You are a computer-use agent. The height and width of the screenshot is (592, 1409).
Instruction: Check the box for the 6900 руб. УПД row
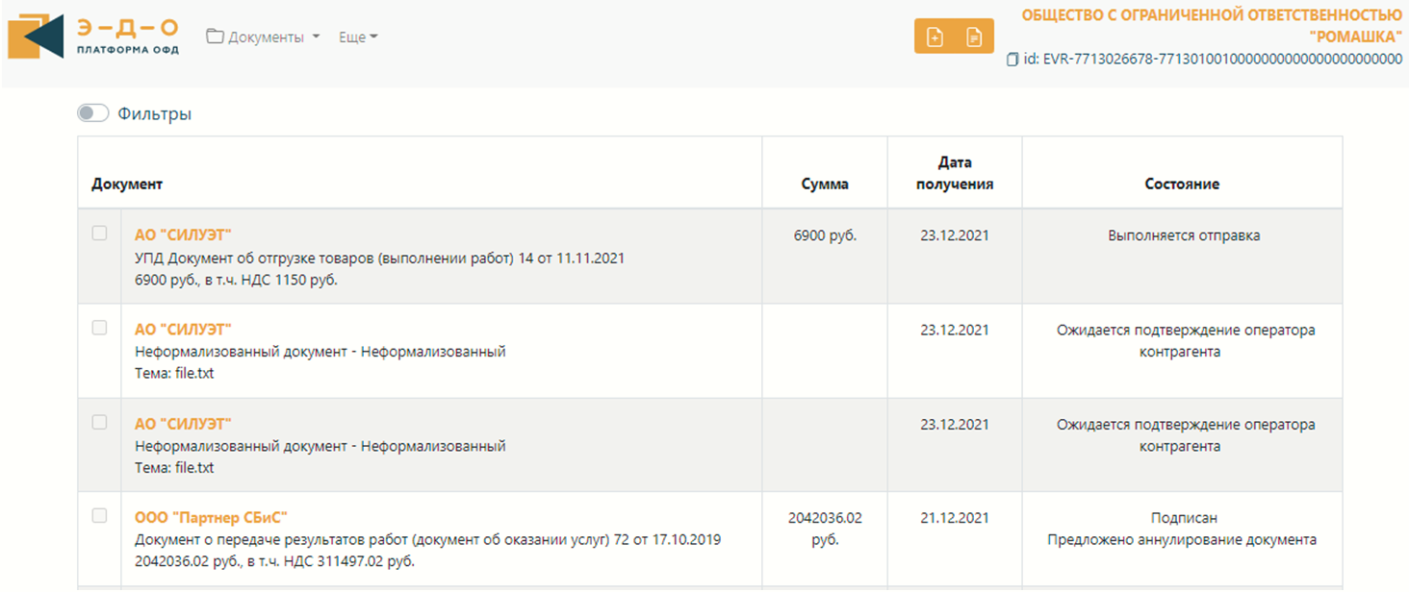coord(99,234)
